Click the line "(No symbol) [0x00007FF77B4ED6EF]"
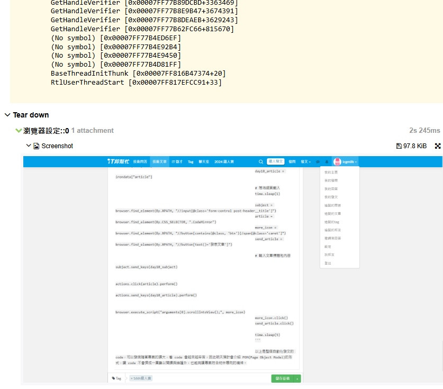 coord(116,38)
